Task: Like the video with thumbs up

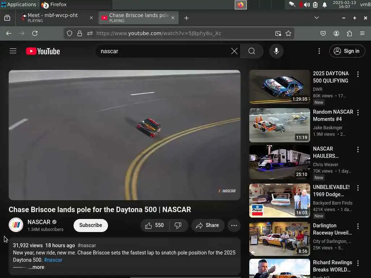Action: click(x=155, y=225)
